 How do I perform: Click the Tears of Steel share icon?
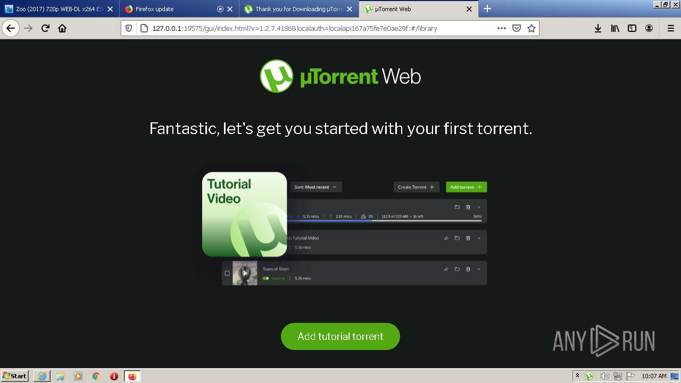(446, 269)
